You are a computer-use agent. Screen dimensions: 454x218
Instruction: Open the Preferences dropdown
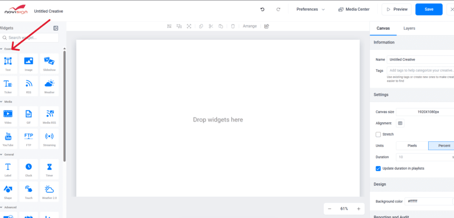(x=310, y=9)
